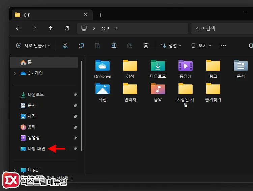Open the 다운로드 folder in file pane
Screen dimensions: 253x191
tap(158, 69)
